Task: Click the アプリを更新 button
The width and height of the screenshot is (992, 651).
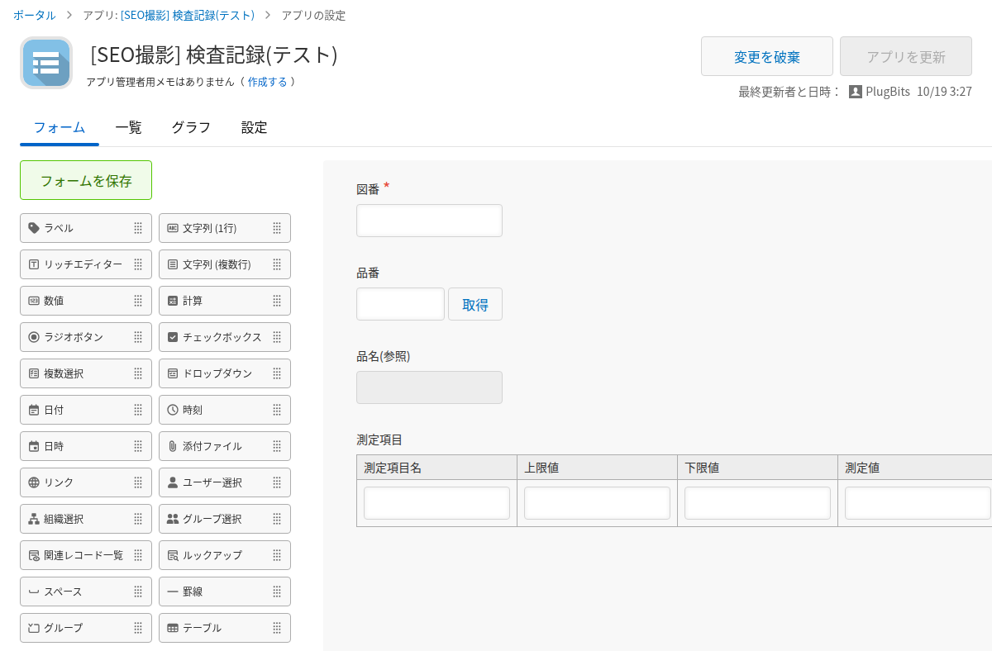Action: click(x=906, y=56)
